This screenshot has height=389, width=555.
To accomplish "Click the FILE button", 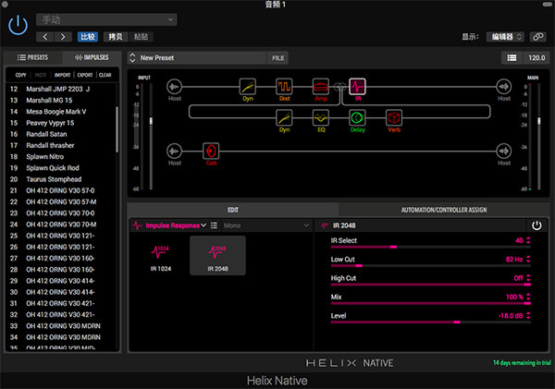I will (x=278, y=57).
